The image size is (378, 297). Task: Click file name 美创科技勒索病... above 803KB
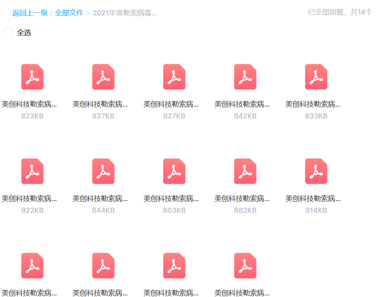(x=171, y=199)
